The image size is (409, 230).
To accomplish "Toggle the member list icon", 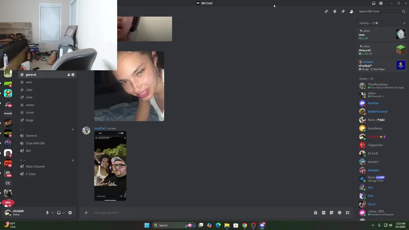I will click(351, 11).
